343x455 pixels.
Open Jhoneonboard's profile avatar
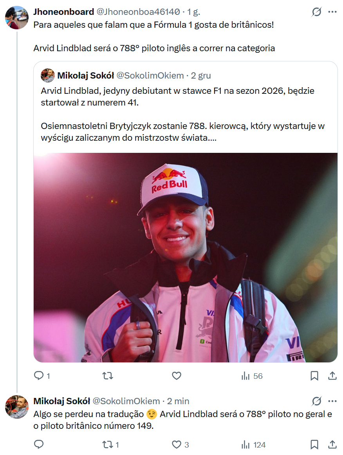pos(17,18)
